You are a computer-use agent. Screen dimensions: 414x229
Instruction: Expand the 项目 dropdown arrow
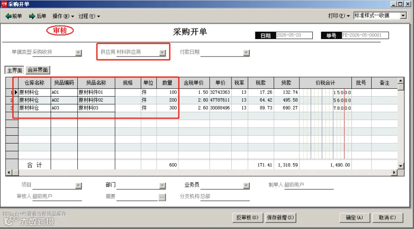(78, 185)
